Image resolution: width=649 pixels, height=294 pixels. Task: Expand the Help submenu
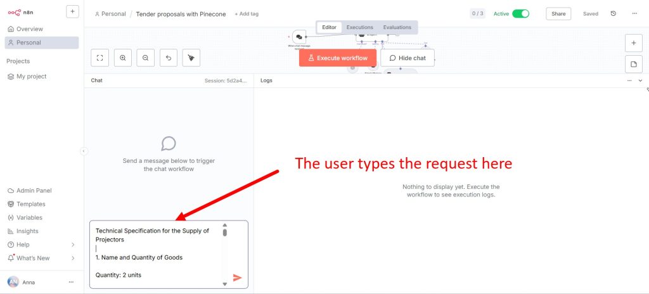click(x=73, y=245)
